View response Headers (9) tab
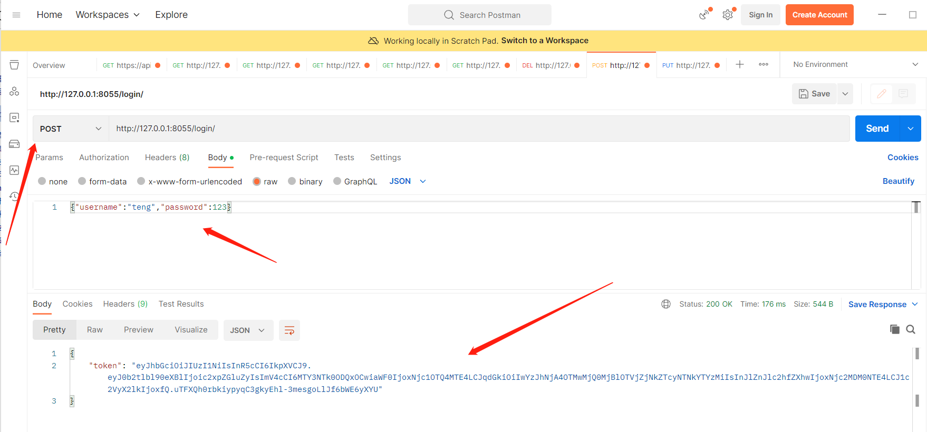The width and height of the screenshot is (927, 432). pos(125,304)
